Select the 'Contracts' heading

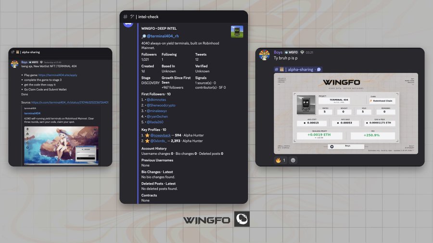(149, 195)
